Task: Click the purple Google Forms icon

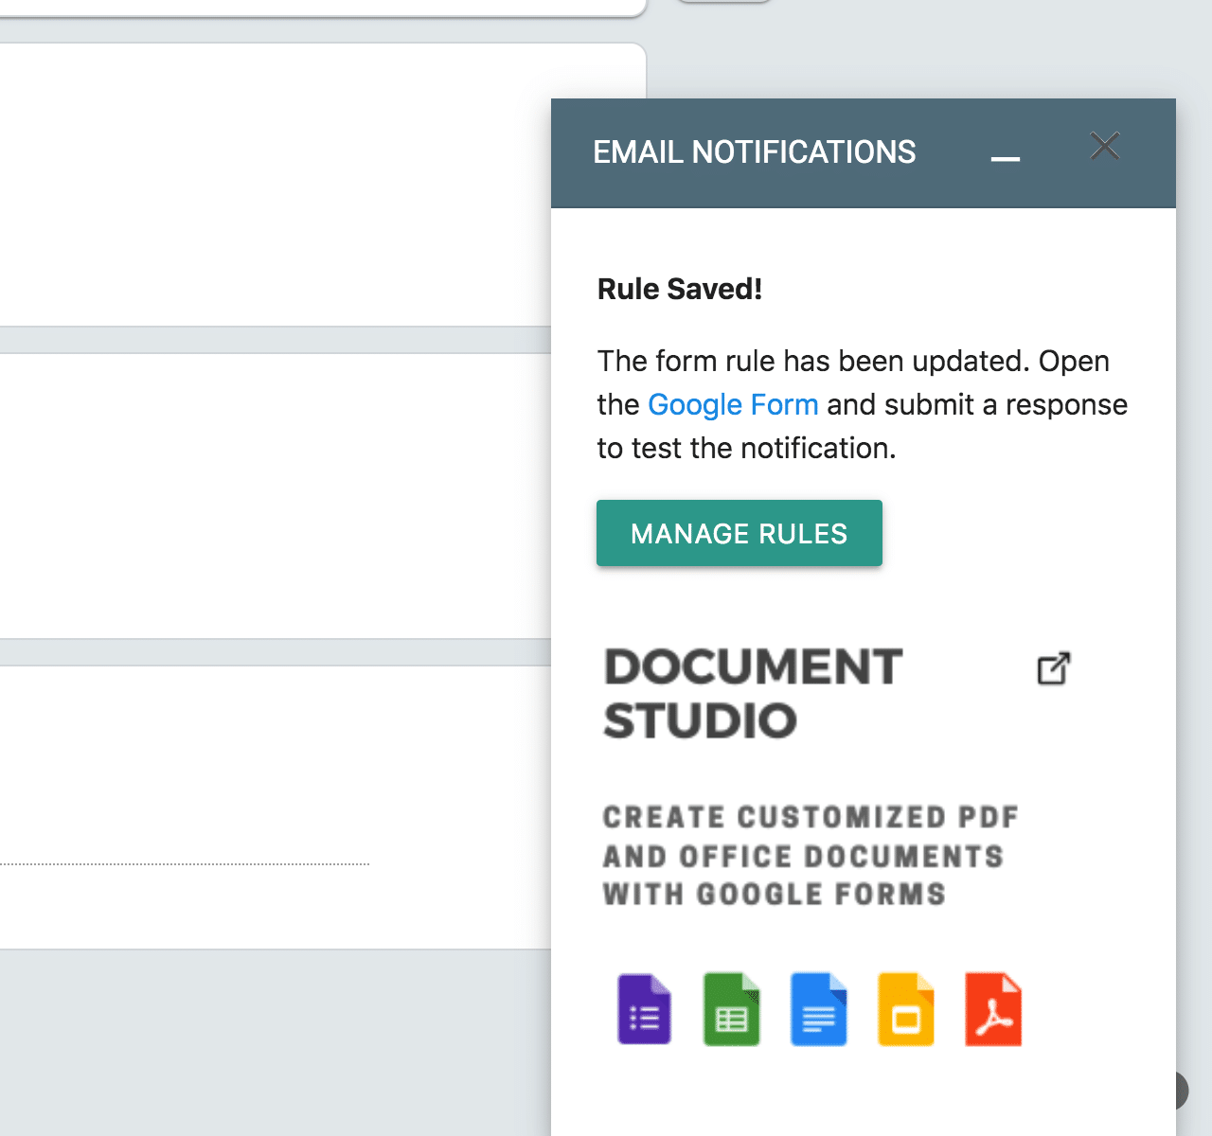Action: pos(645,1009)
